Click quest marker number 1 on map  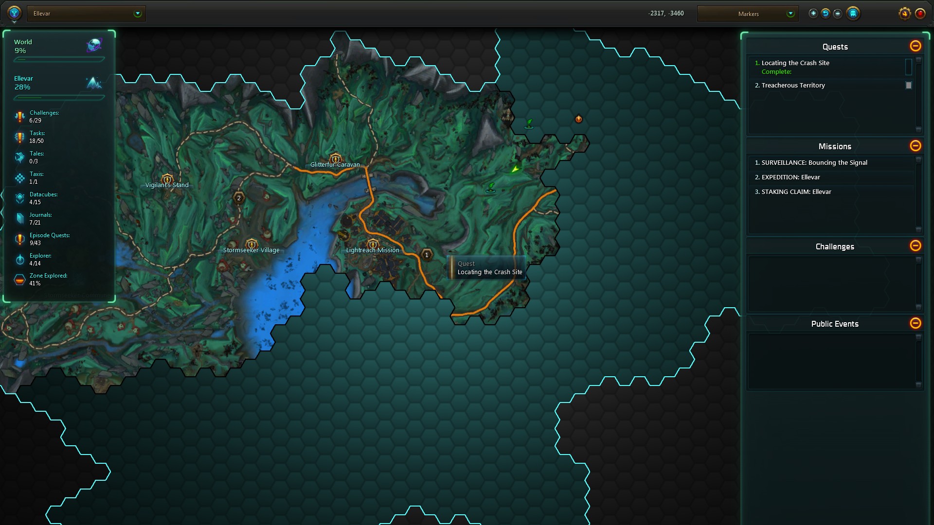(x=427, y=255)
